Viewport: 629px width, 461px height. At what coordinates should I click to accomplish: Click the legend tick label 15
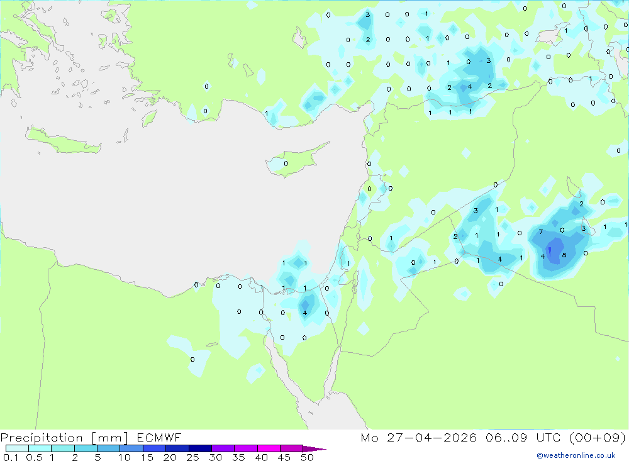click(147, 457)
